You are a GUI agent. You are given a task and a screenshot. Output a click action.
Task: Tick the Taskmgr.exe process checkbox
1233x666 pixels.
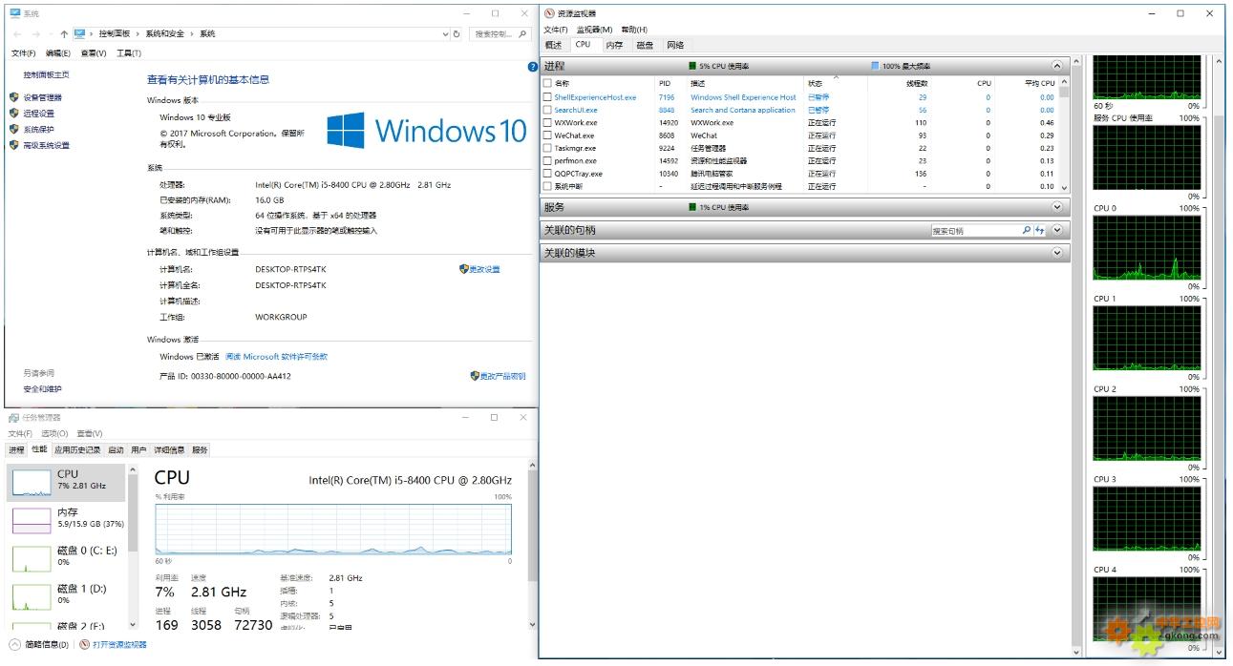547,148
